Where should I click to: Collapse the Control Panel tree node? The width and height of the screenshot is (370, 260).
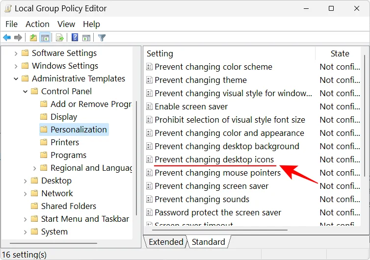(25, 92)
